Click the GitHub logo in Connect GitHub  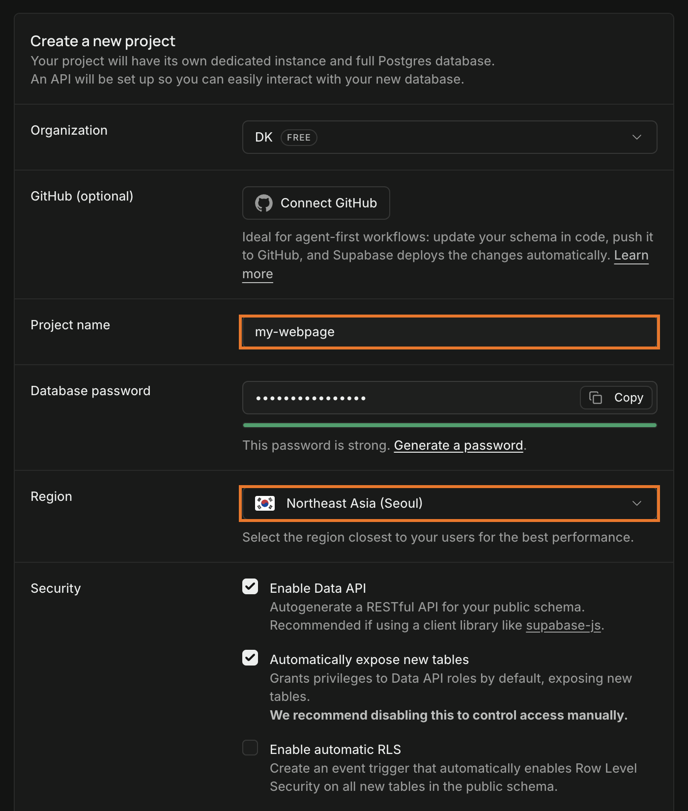click(264, 203)
